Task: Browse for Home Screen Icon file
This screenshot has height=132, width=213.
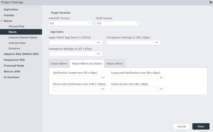Action: point(161,89)
